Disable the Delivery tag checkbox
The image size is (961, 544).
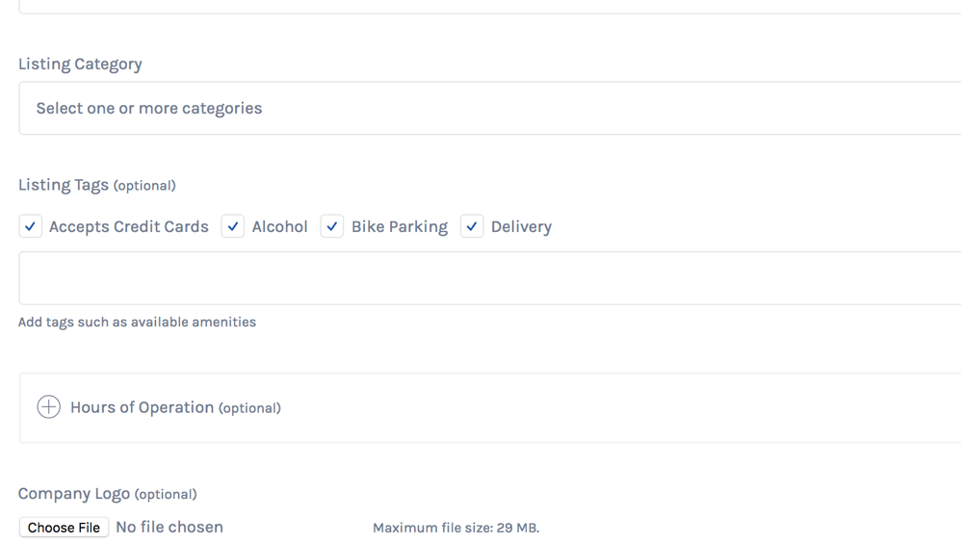(472, 226)
